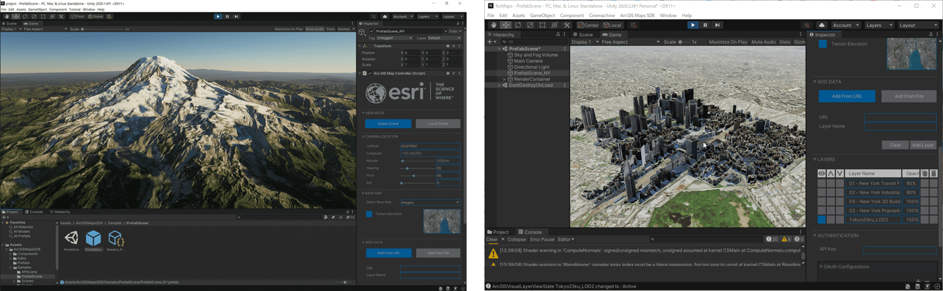
Task: Toggle Static checkbox in project window Inspector
Action: point(446,31)
